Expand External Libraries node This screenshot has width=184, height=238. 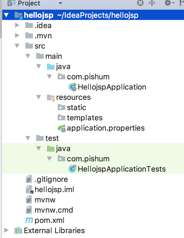(x=6, y=230)
